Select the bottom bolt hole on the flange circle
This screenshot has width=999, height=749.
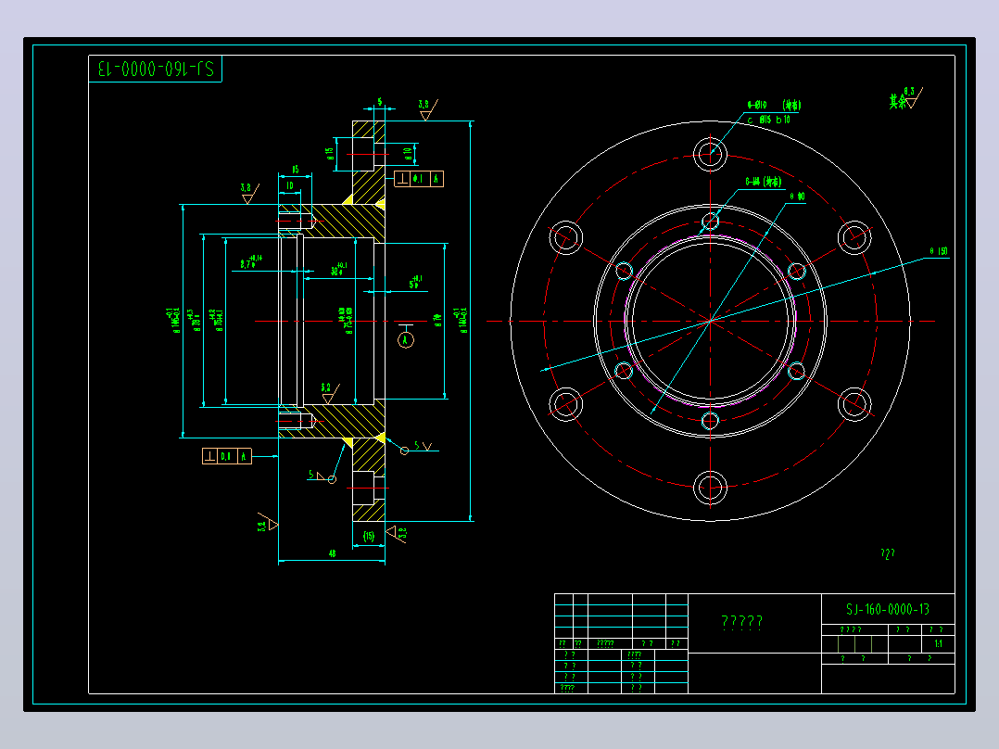[x=711, y=489]
